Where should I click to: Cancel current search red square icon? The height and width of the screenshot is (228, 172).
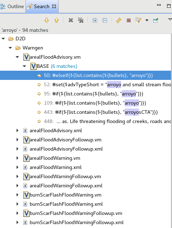pyautogui.click(x=129, y=20)
